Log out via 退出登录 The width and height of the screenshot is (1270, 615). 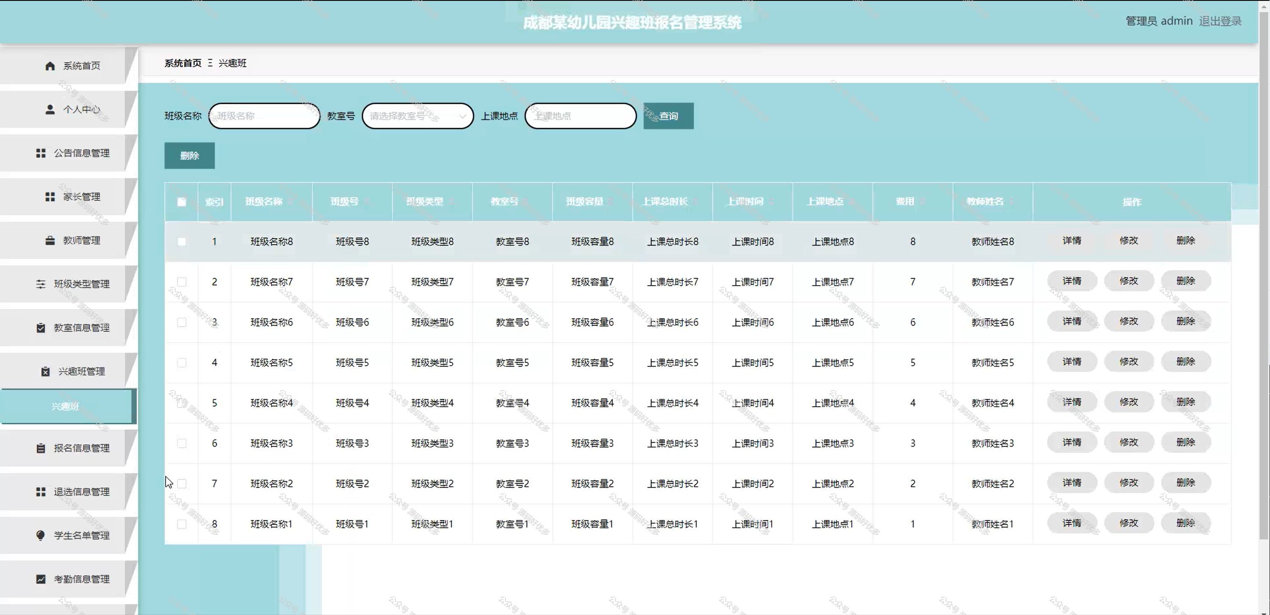1220,21
